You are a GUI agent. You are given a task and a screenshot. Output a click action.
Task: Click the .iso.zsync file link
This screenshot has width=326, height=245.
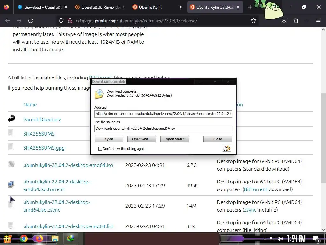[x=57, y=206]
